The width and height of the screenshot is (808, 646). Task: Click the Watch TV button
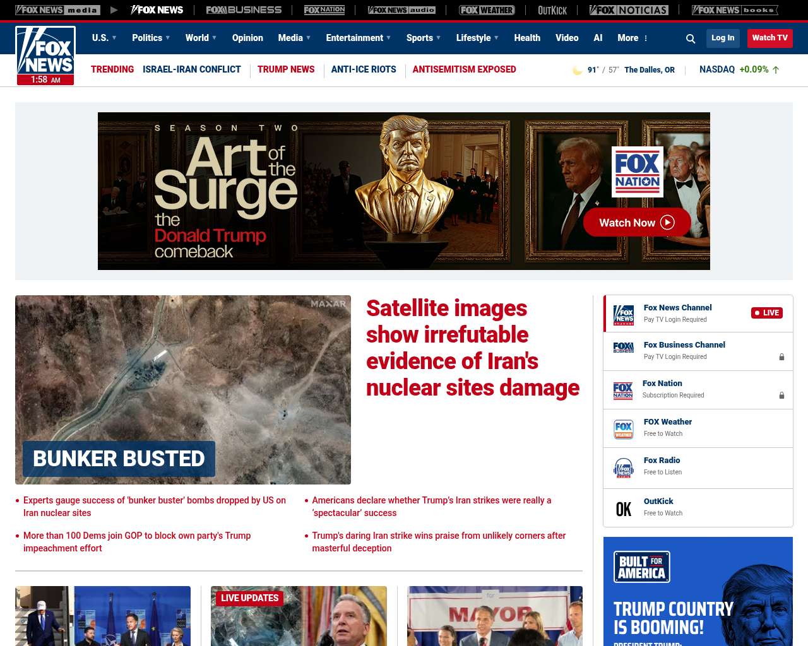pos(769,38)
